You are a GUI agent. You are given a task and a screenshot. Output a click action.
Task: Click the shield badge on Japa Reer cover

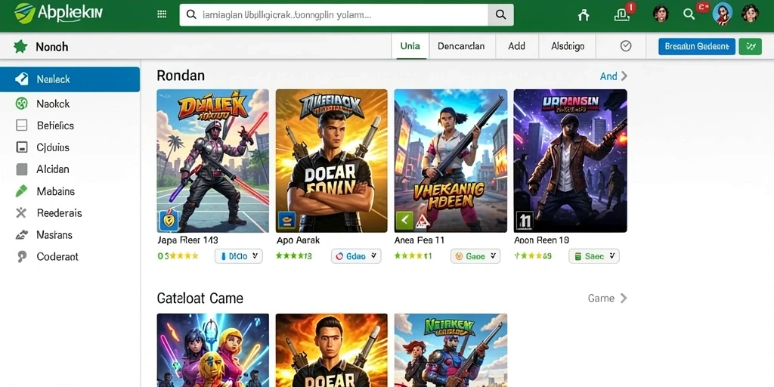point(168,221)
